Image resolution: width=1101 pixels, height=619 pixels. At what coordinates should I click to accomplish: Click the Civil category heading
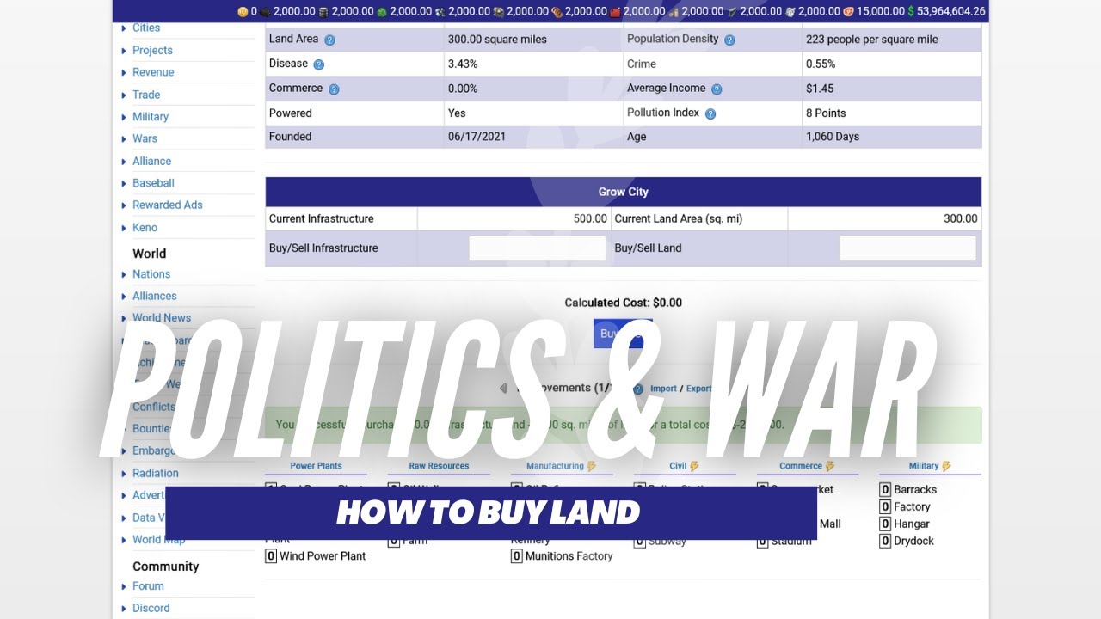tap(678, 466)
